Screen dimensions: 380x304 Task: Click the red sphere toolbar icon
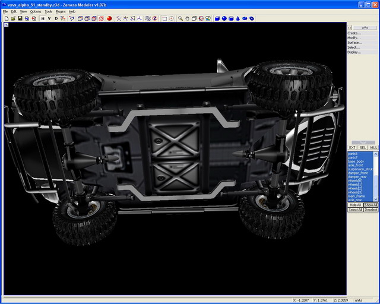click(x=109, y=18)
